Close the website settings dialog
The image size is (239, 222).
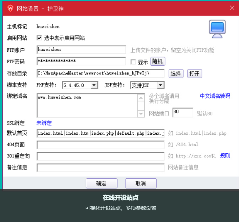click(x=232, y=8)
